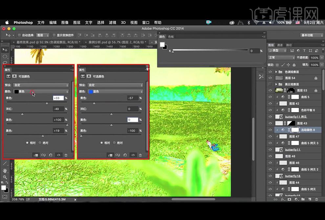This screenshot has height=220, width=325.
Task: Open 预设 dropdown in right Properties panel
Action: pyautogui.click(x=115, y=85)
